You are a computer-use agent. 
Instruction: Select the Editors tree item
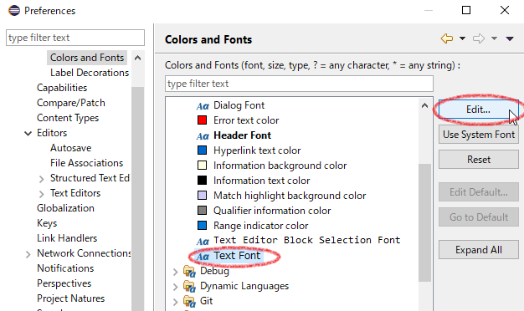pos(52,132)
